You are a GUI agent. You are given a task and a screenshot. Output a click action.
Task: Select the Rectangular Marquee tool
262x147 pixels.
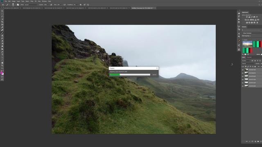click(x=2, y=13)
